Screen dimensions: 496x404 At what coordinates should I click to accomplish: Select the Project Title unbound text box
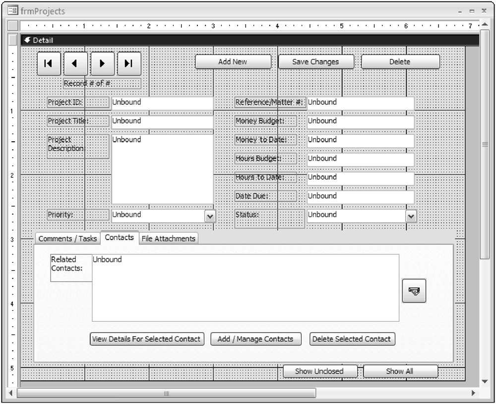pos(162,121)
